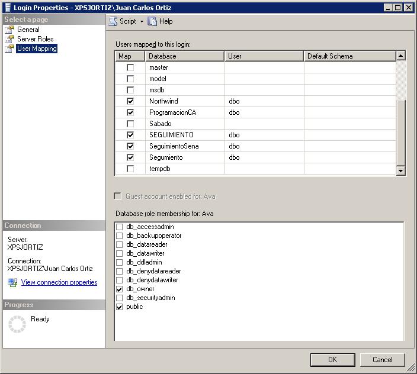Viewport: 417px width, 374px height.
Task: Check the Map box for tempdb
Action: (x=130, y=169)
